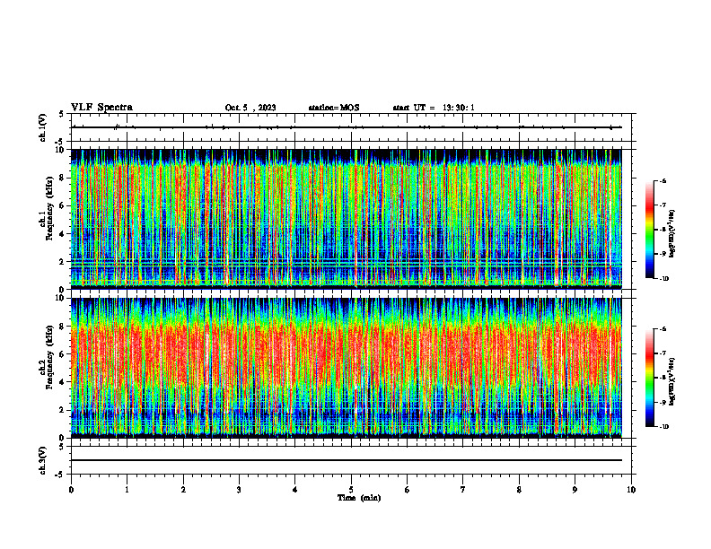
Task: Click the "VLF Spectra" title text
Action: [101, 108]
